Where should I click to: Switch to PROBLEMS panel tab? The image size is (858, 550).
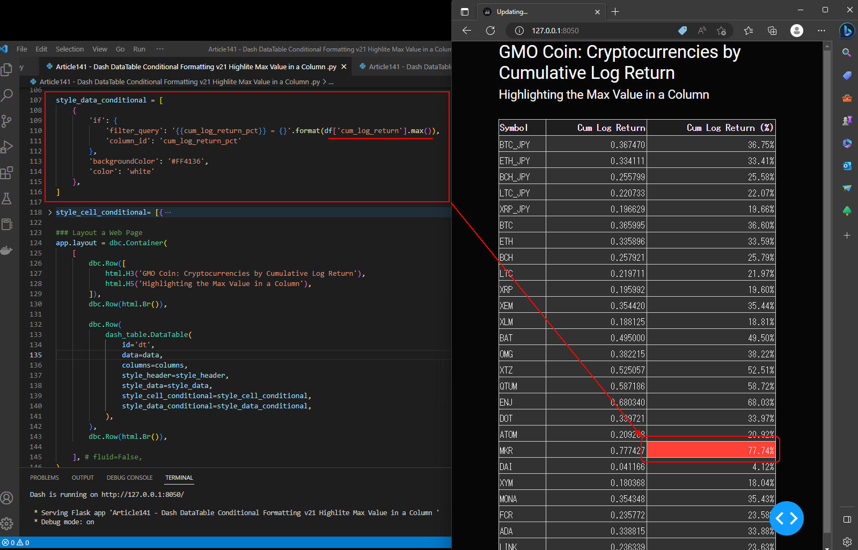[x=45, y=478]
